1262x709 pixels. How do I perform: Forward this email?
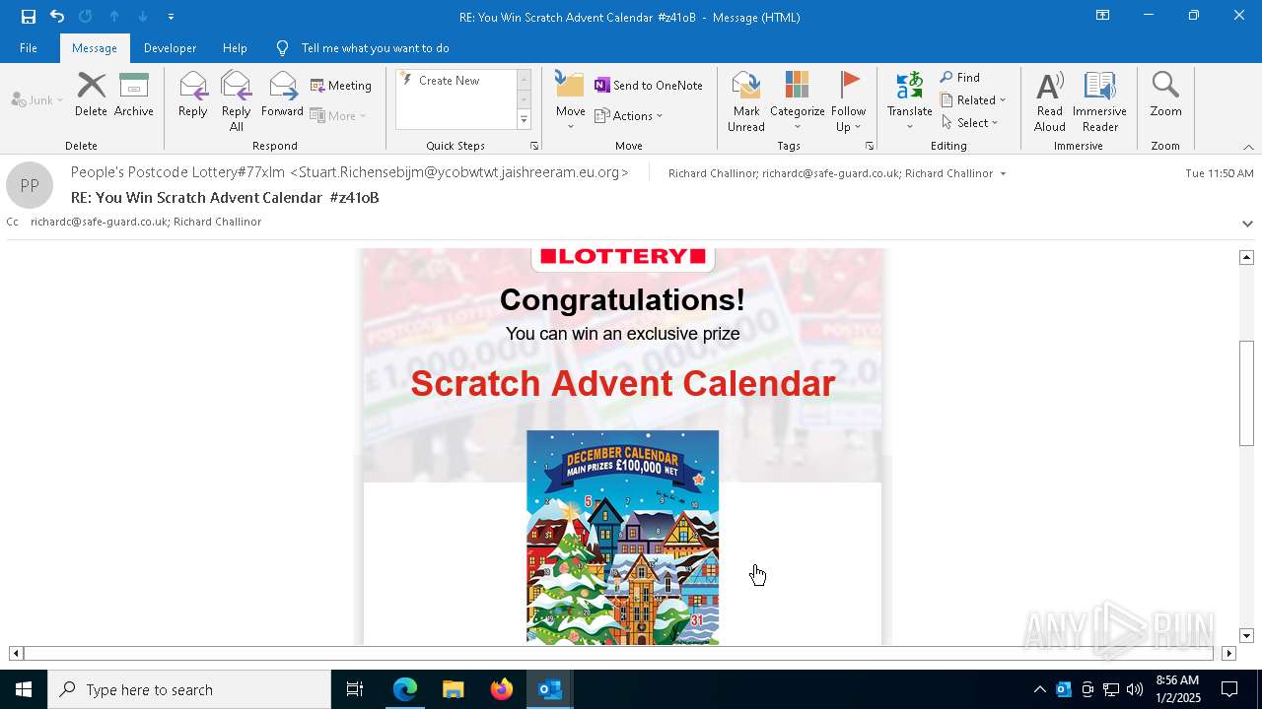pos(282,96)
